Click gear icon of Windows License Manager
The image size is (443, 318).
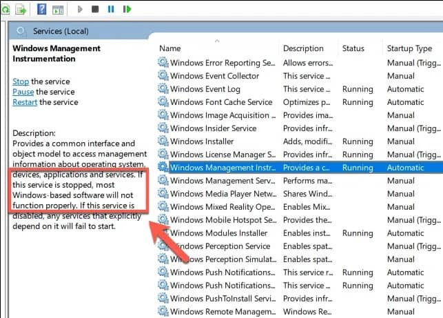point(163,154)
